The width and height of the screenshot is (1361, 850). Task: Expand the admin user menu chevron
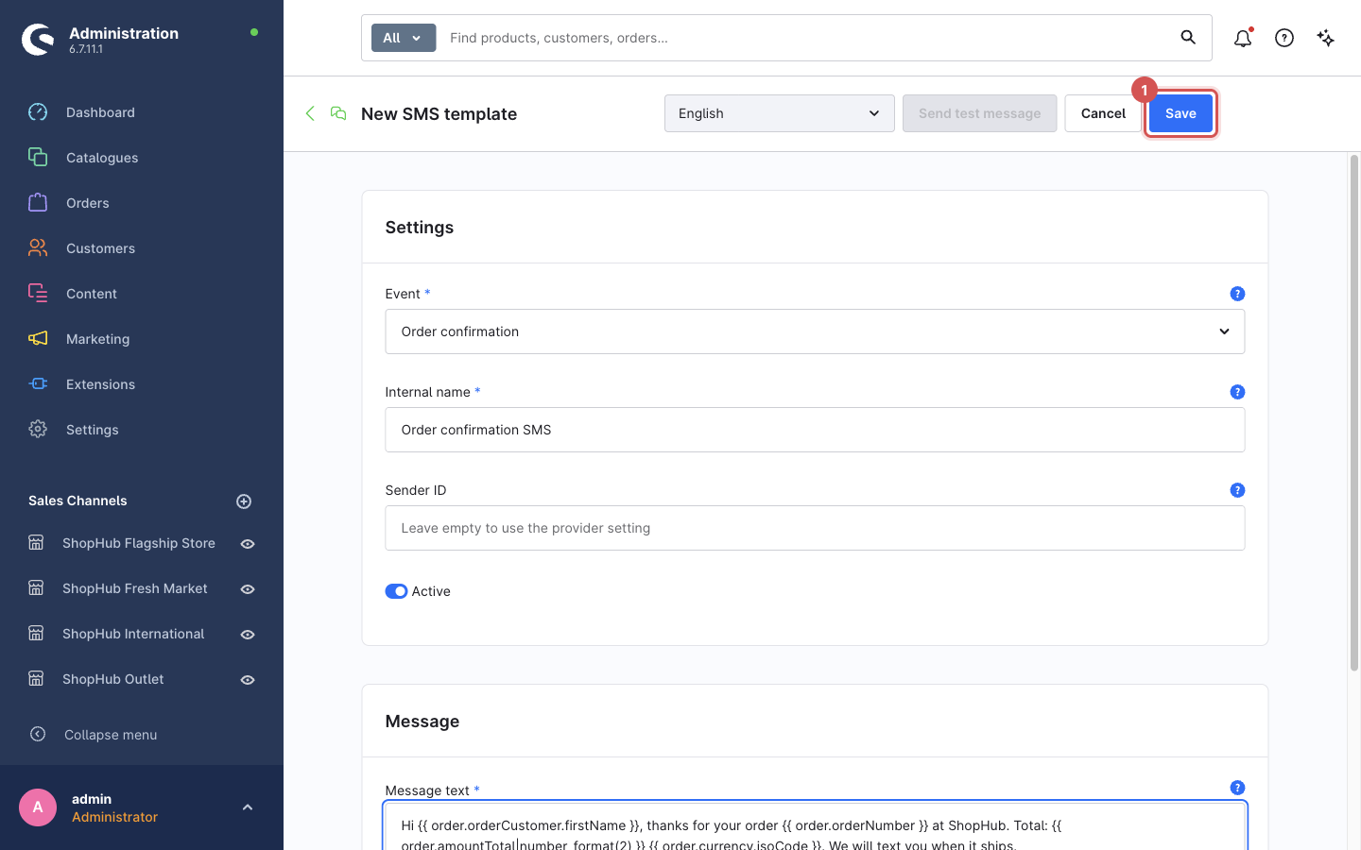(x=248, y=807)
